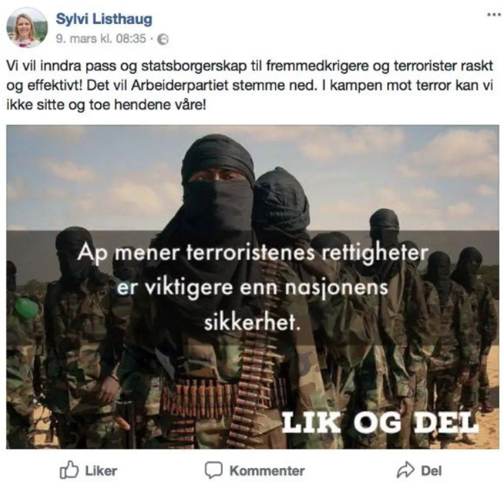Click the word 'Arbeiderpartiet' in the post text
Screen dimensions: 503x490
tap(180, 85)
